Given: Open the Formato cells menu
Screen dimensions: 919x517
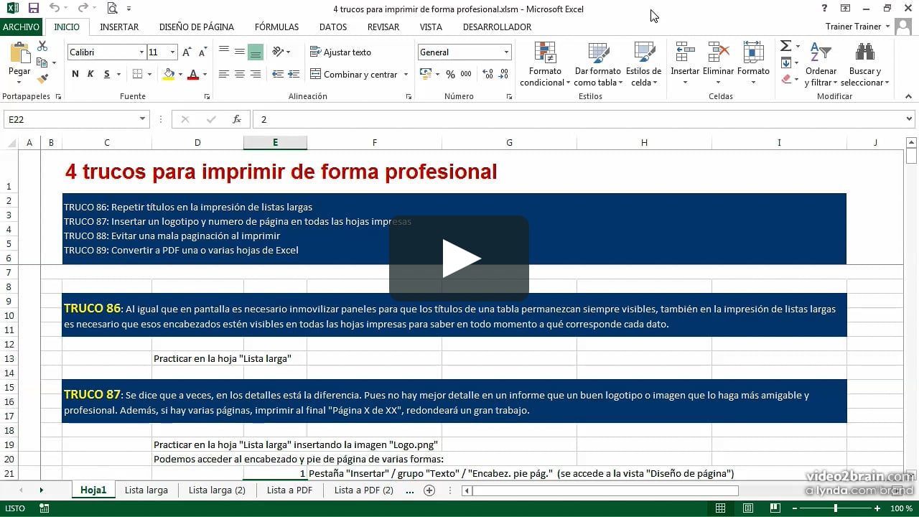Looking at the screenshot, I should pyautogui.click(x=753, y=64).
